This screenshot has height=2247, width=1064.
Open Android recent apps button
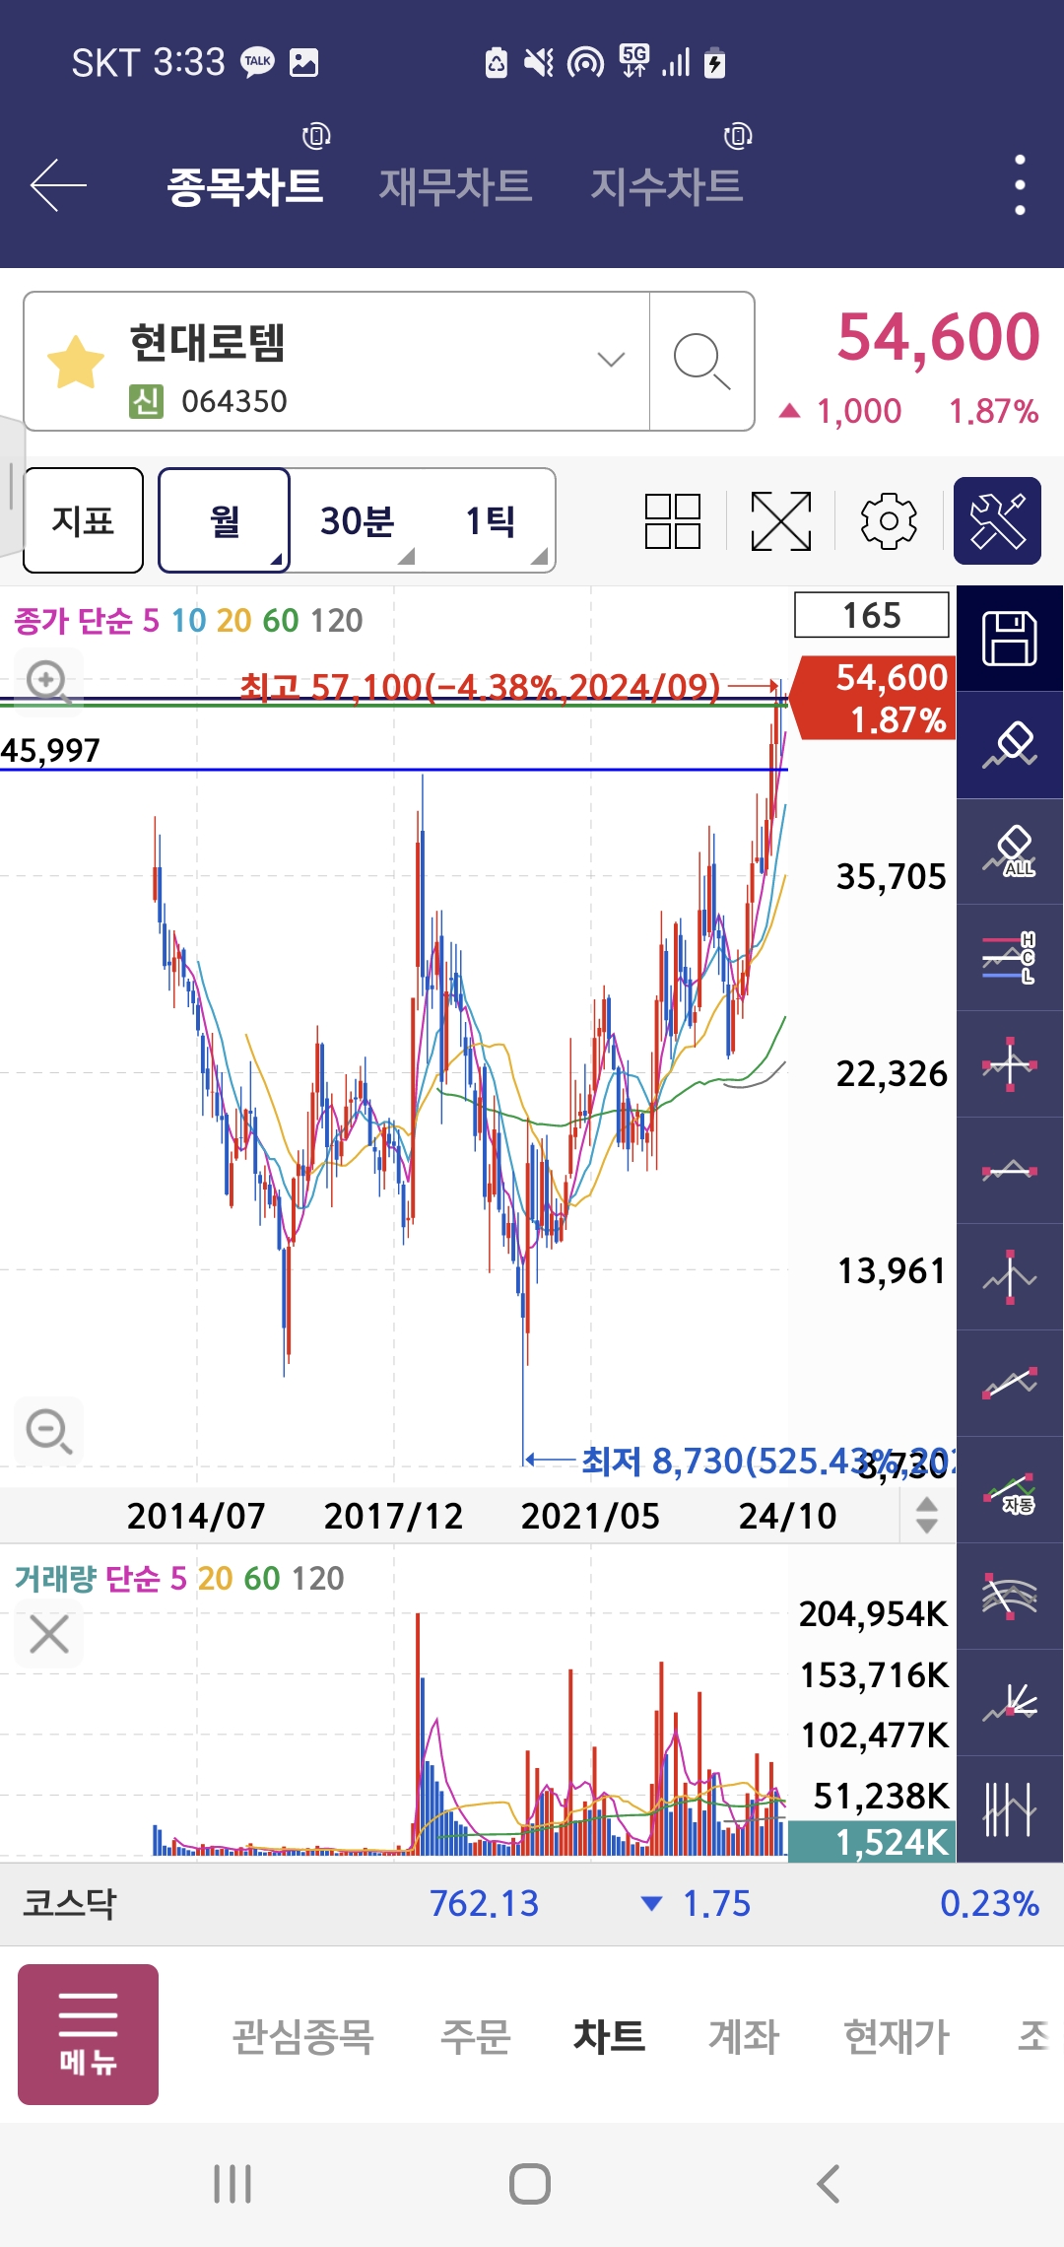click(233, 2184)
